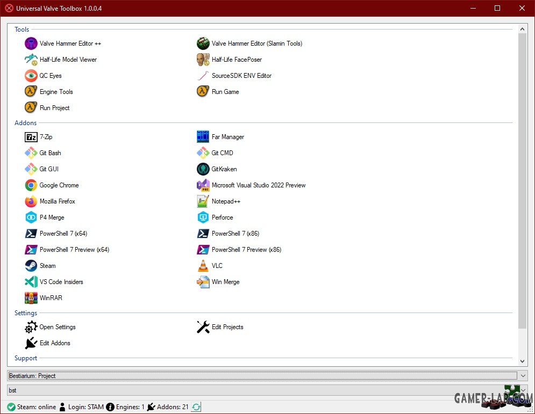Launch the Half-Life FacePoser icon

click(x=203, y=60)
